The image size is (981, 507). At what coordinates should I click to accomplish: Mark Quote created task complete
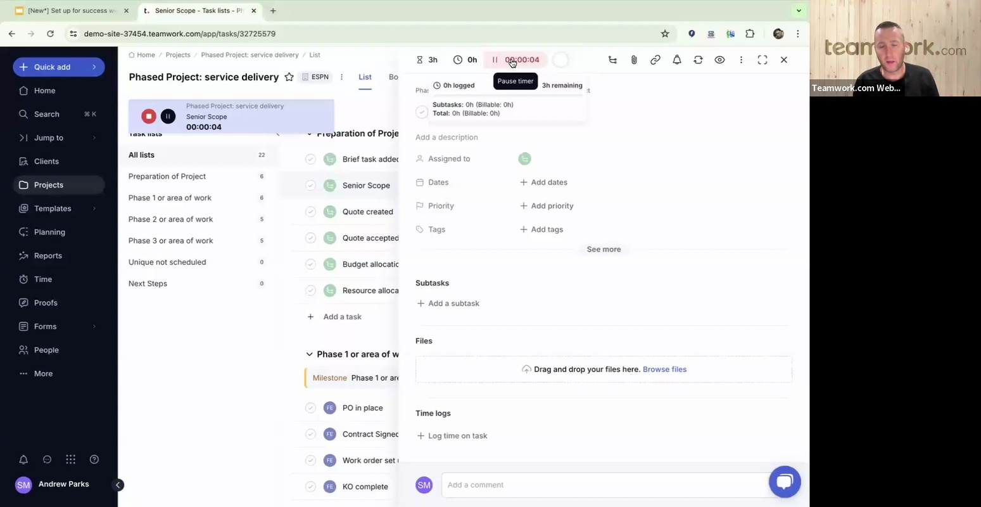pos(310,212)
